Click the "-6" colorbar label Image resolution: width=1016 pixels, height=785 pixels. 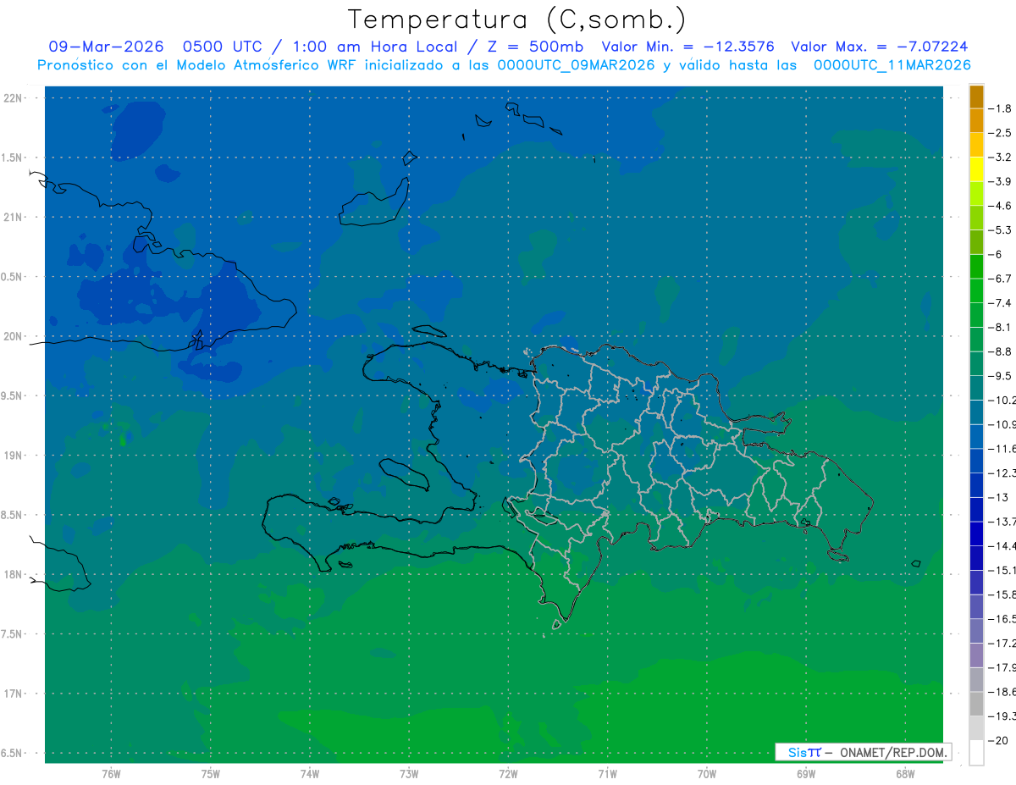coord(997,254)
